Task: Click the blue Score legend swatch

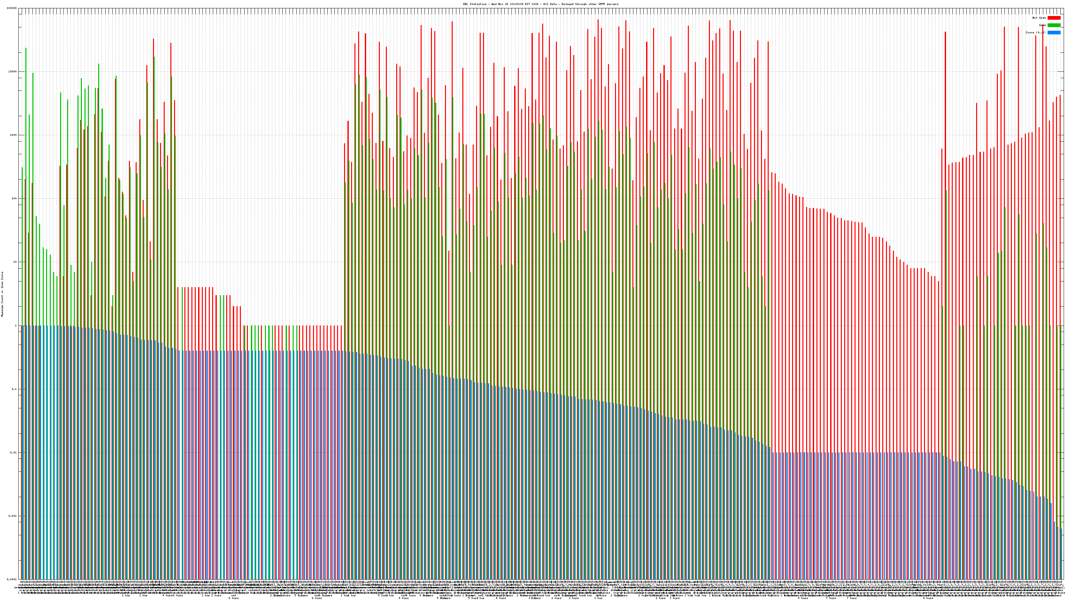Action: pos(1054,32)
